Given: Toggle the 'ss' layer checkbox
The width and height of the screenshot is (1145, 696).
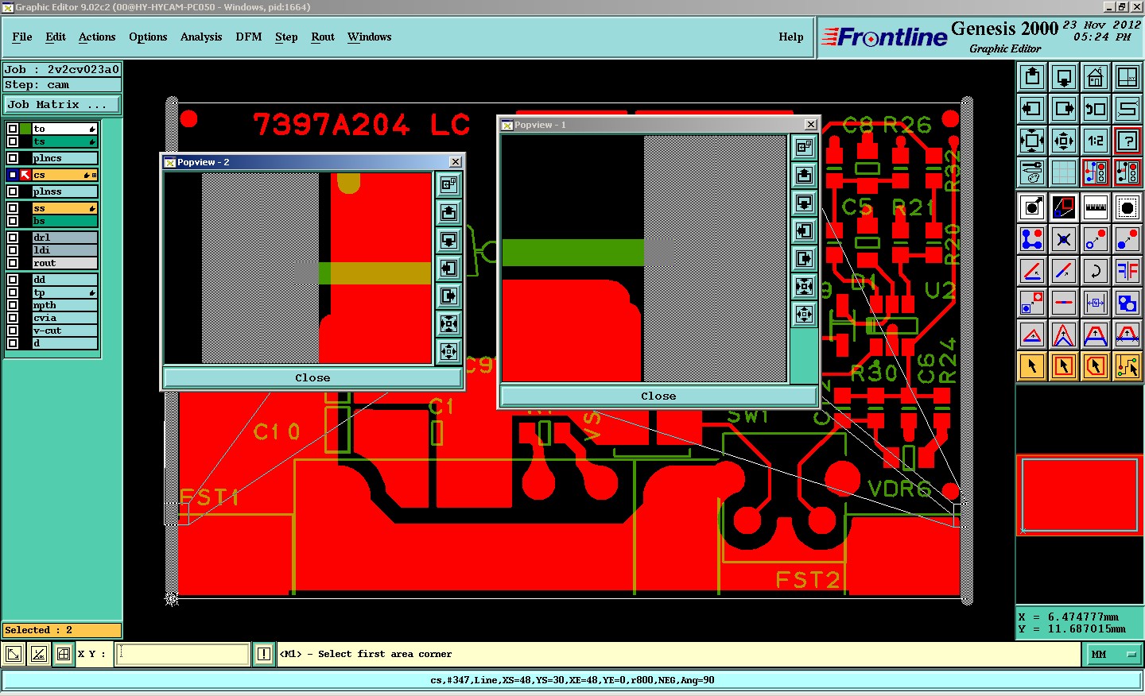Looking at the screenshot, I should [13, 208].
